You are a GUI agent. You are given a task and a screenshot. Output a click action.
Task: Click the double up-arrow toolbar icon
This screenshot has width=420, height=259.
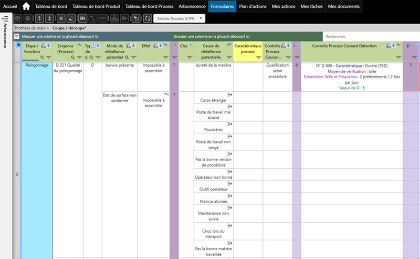(x=39, y=18)
